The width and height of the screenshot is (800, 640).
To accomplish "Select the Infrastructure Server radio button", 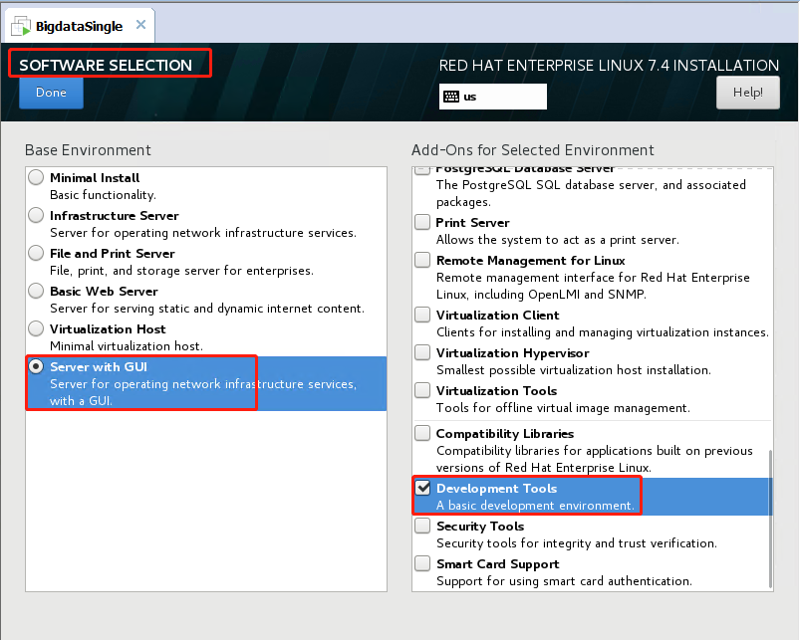I will pyautogui.click(x=36, y=215).
